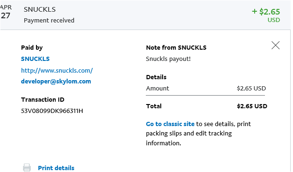The image size is (293, 172).
Task: Click the APR 27 date
Action: (x=6, y=12)
